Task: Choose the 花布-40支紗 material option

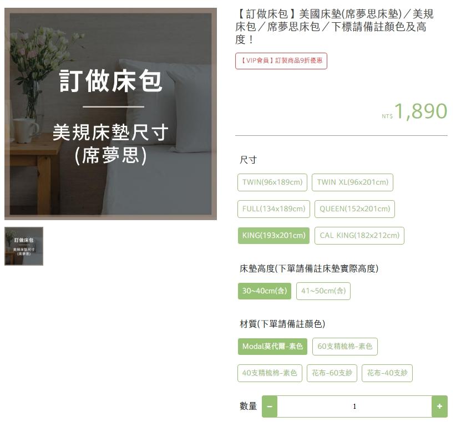Action: (387, 373)
